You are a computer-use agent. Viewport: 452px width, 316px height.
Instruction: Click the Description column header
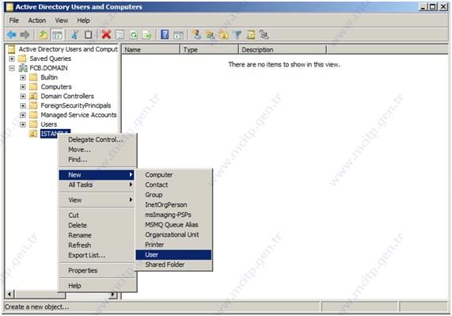pos(283,50)
